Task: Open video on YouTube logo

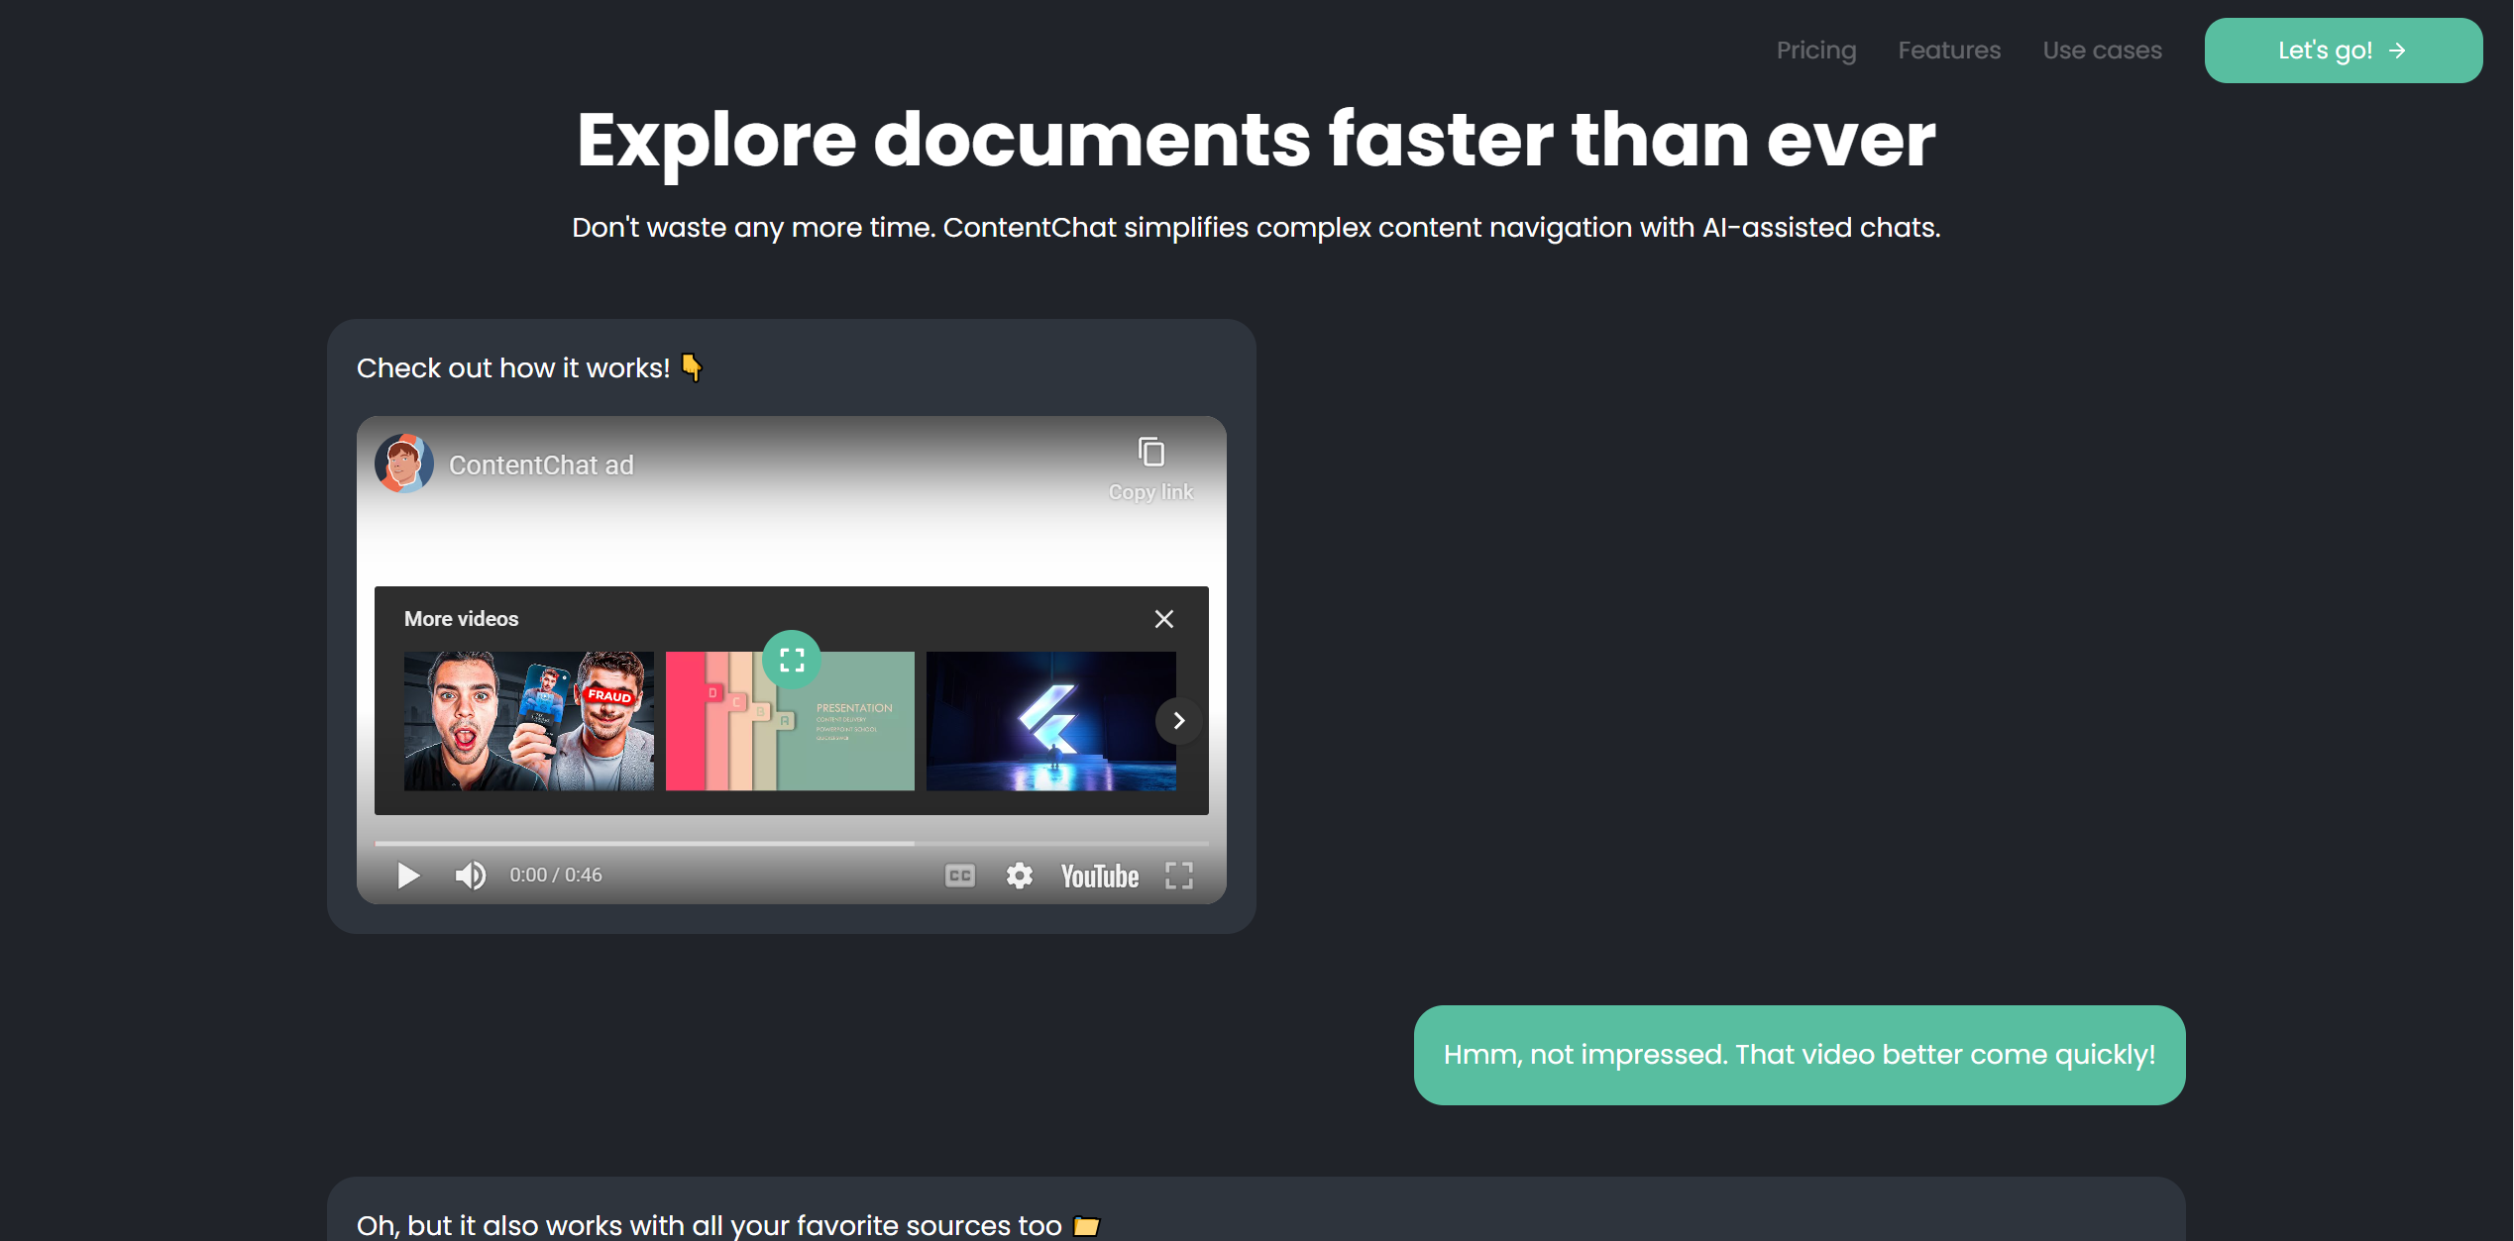Action: 1100,877
